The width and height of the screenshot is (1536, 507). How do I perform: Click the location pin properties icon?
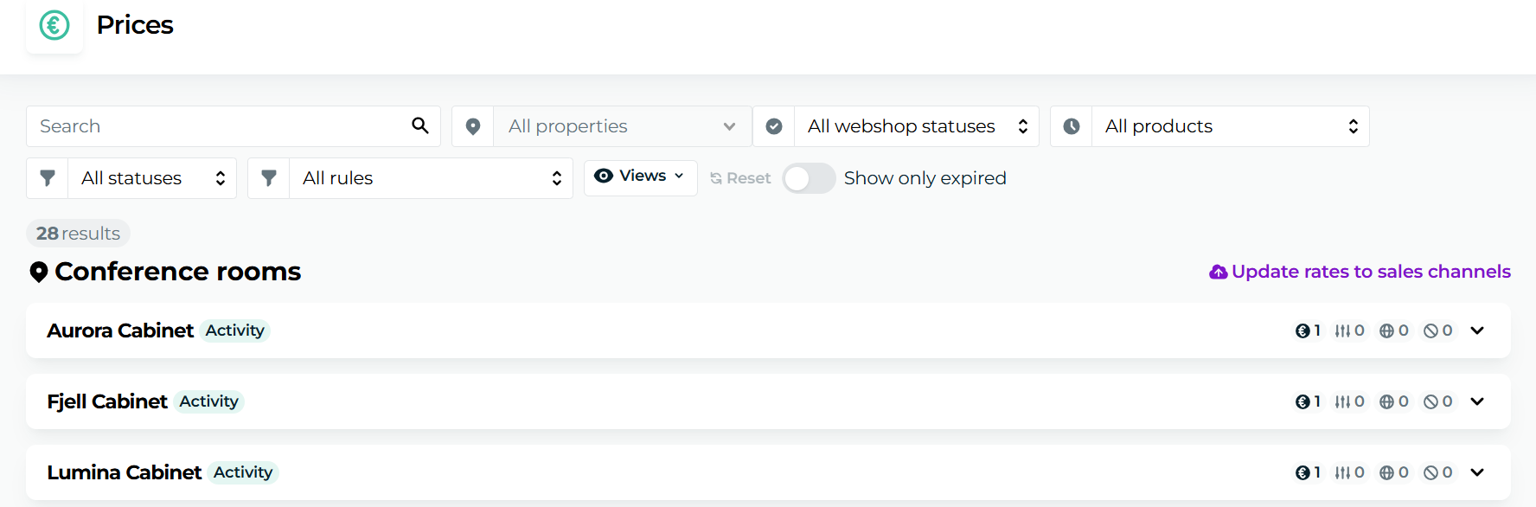pos(473,126)
